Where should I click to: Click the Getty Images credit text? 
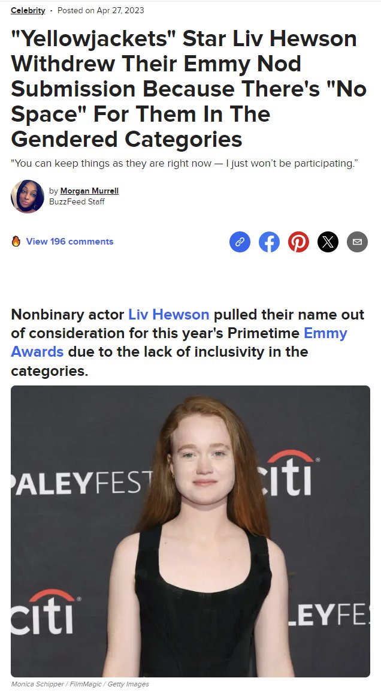pos(128,684)
